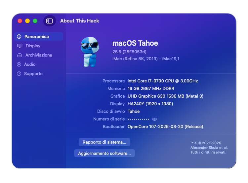Screen dimensions: 248x183
Task: Click the Archiviazione drive icon
Action: click(x=20, y=55)
